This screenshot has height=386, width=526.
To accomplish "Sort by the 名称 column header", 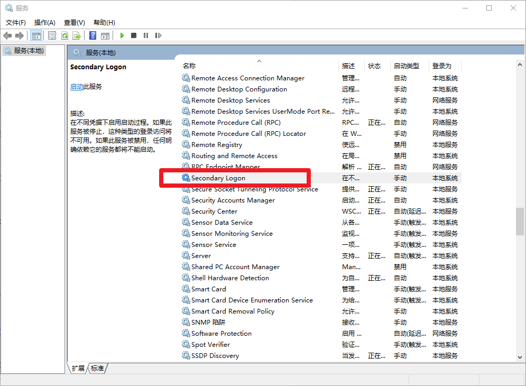I will 189,66.
